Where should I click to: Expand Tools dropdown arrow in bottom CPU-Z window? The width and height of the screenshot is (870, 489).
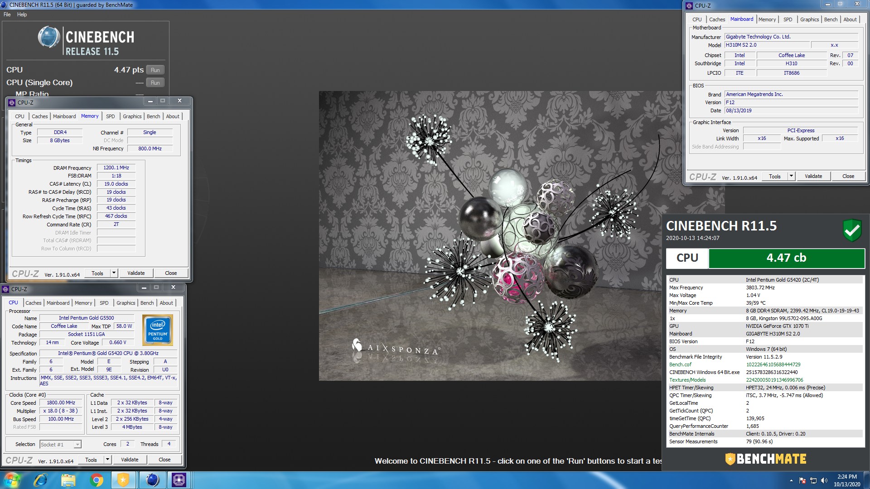[108, 460]
